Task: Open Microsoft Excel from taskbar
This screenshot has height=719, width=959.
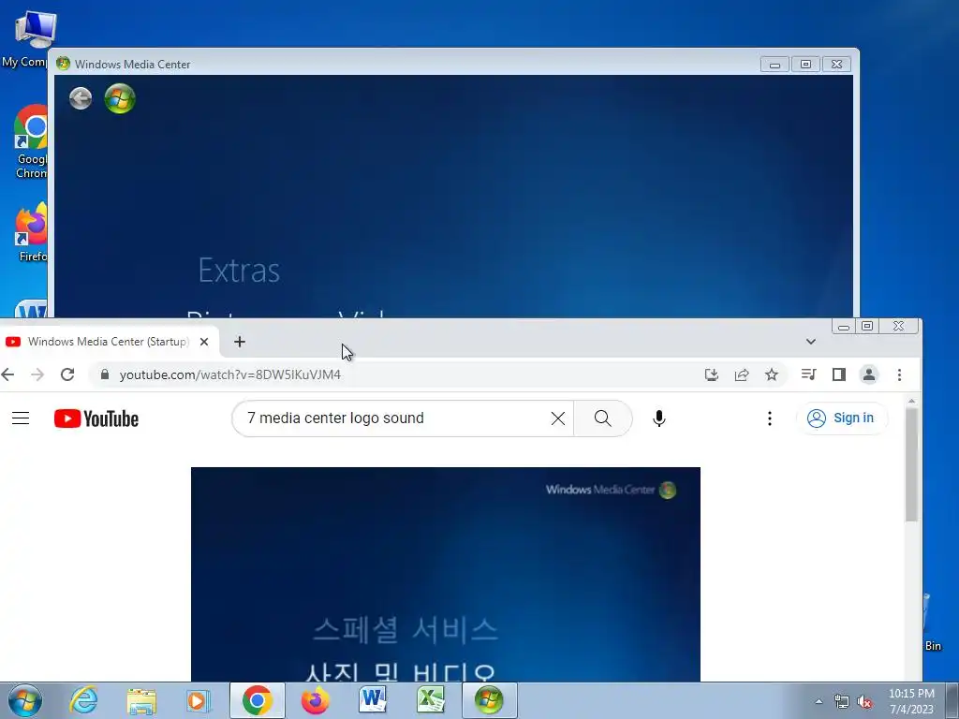Action: (x=431, y=700)
